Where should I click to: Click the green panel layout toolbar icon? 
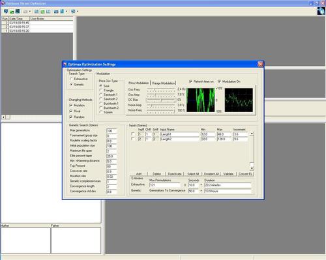[x=42, y=11]
